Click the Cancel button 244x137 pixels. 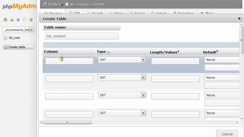point(227,134)
